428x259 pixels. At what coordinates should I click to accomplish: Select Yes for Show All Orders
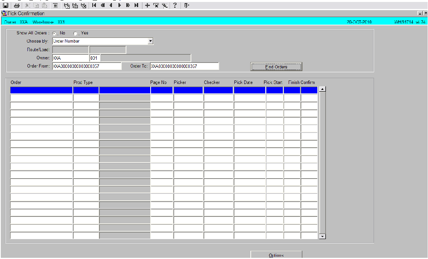[x=75, y=33]
